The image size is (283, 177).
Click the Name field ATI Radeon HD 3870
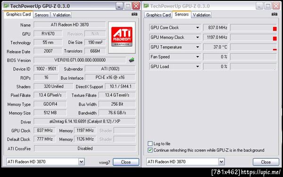(x=70, y=25)
